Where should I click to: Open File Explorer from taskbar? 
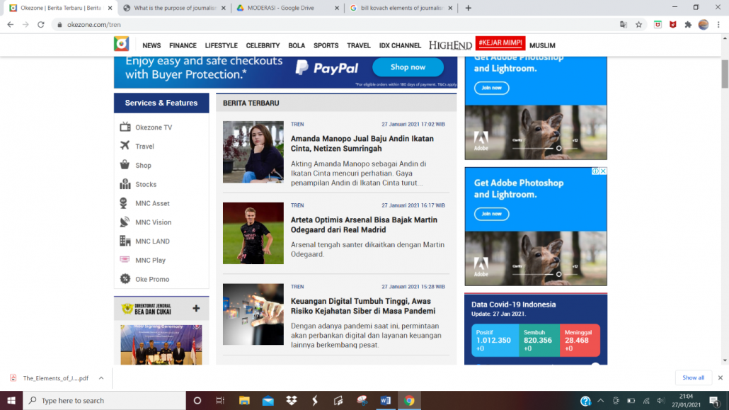[x=244, y=400]
